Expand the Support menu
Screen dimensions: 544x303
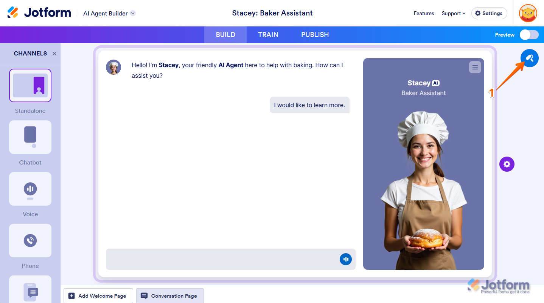(453, 13)
